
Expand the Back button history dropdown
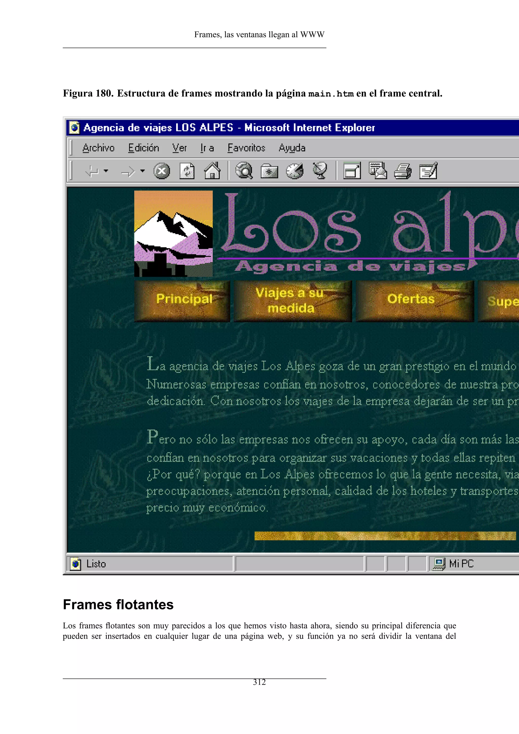[x=106, y=171]
